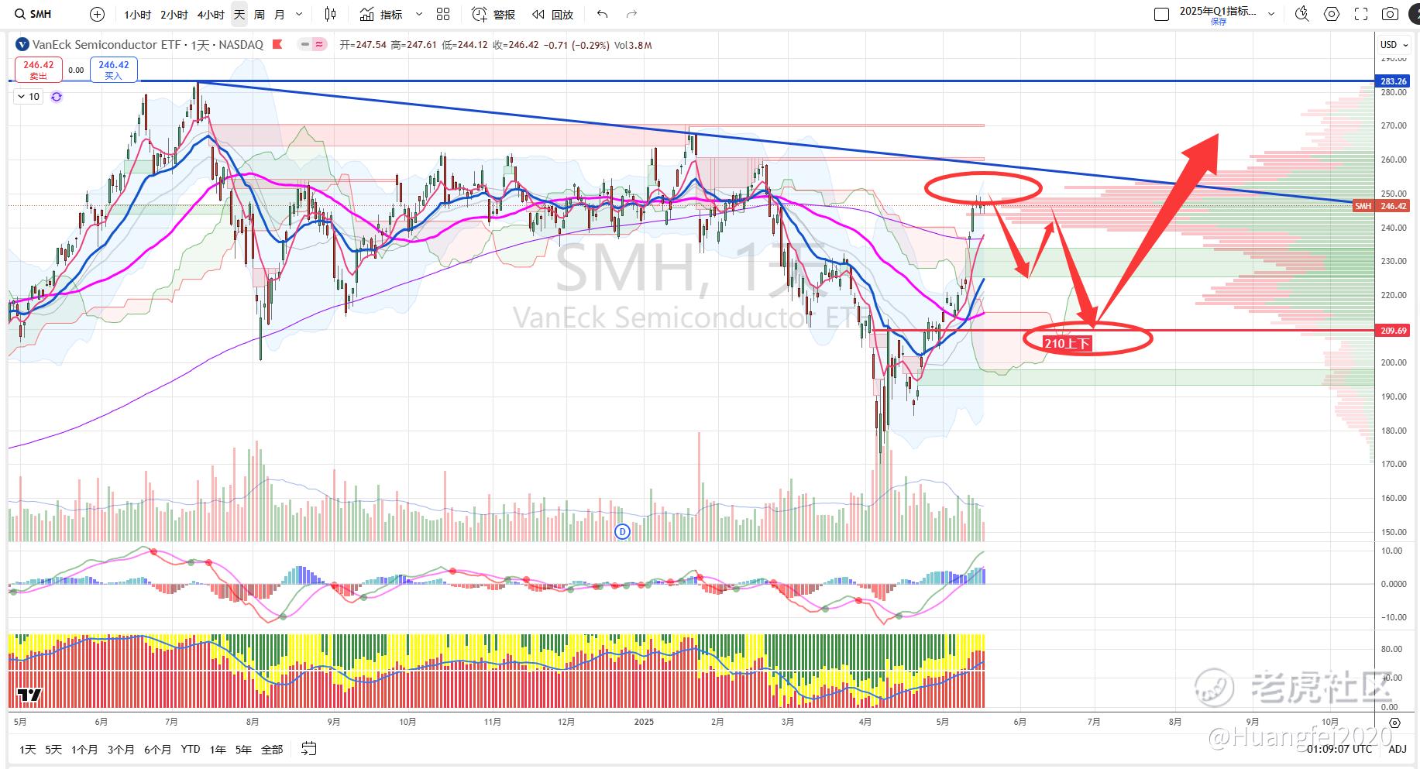Set date range to 1年
Image resolution: width=1420 pixels, height=769 pixels.
pos(218,750)
